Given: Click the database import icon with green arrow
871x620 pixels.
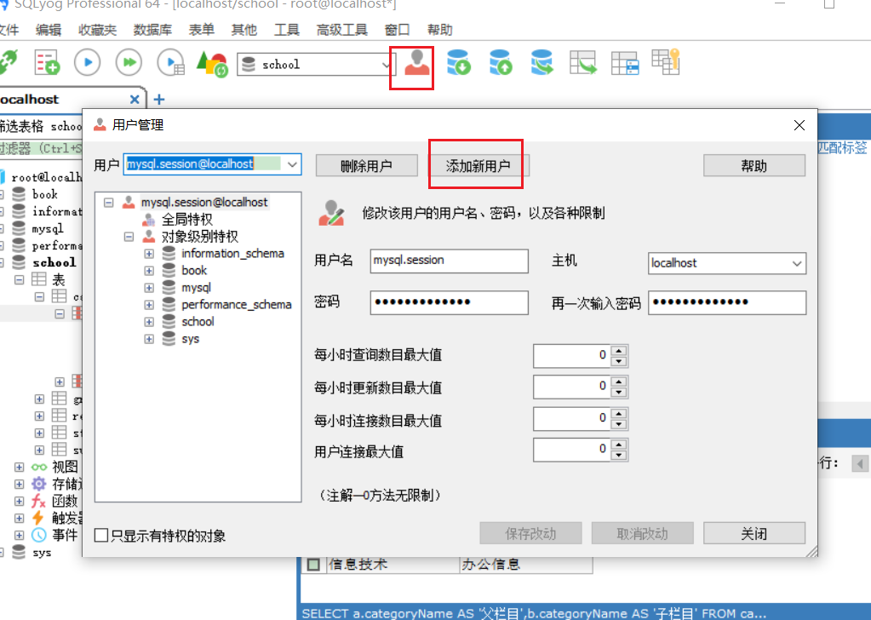Looking at the screenshot, I should 459,62.
